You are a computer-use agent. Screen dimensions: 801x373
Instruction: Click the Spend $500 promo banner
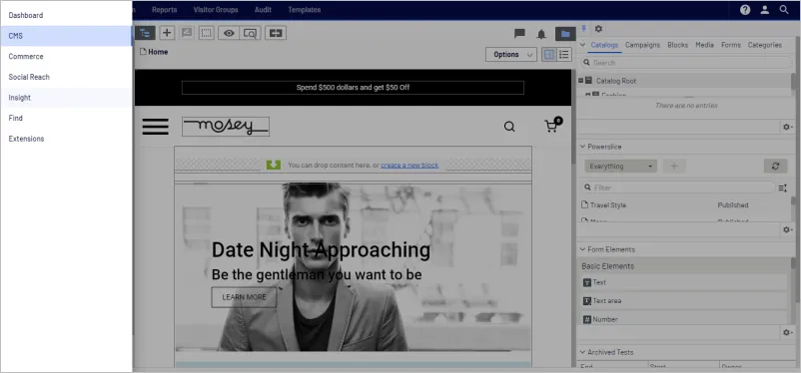click(353, 87)
